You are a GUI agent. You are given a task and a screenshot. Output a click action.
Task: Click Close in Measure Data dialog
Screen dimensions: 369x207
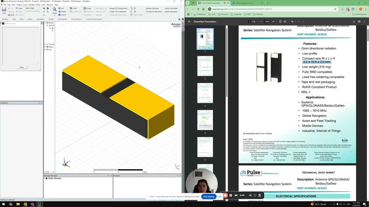coord(22,67)
